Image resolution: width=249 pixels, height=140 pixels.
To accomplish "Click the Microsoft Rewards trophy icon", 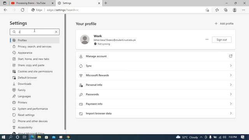I will tap(81, 75).
